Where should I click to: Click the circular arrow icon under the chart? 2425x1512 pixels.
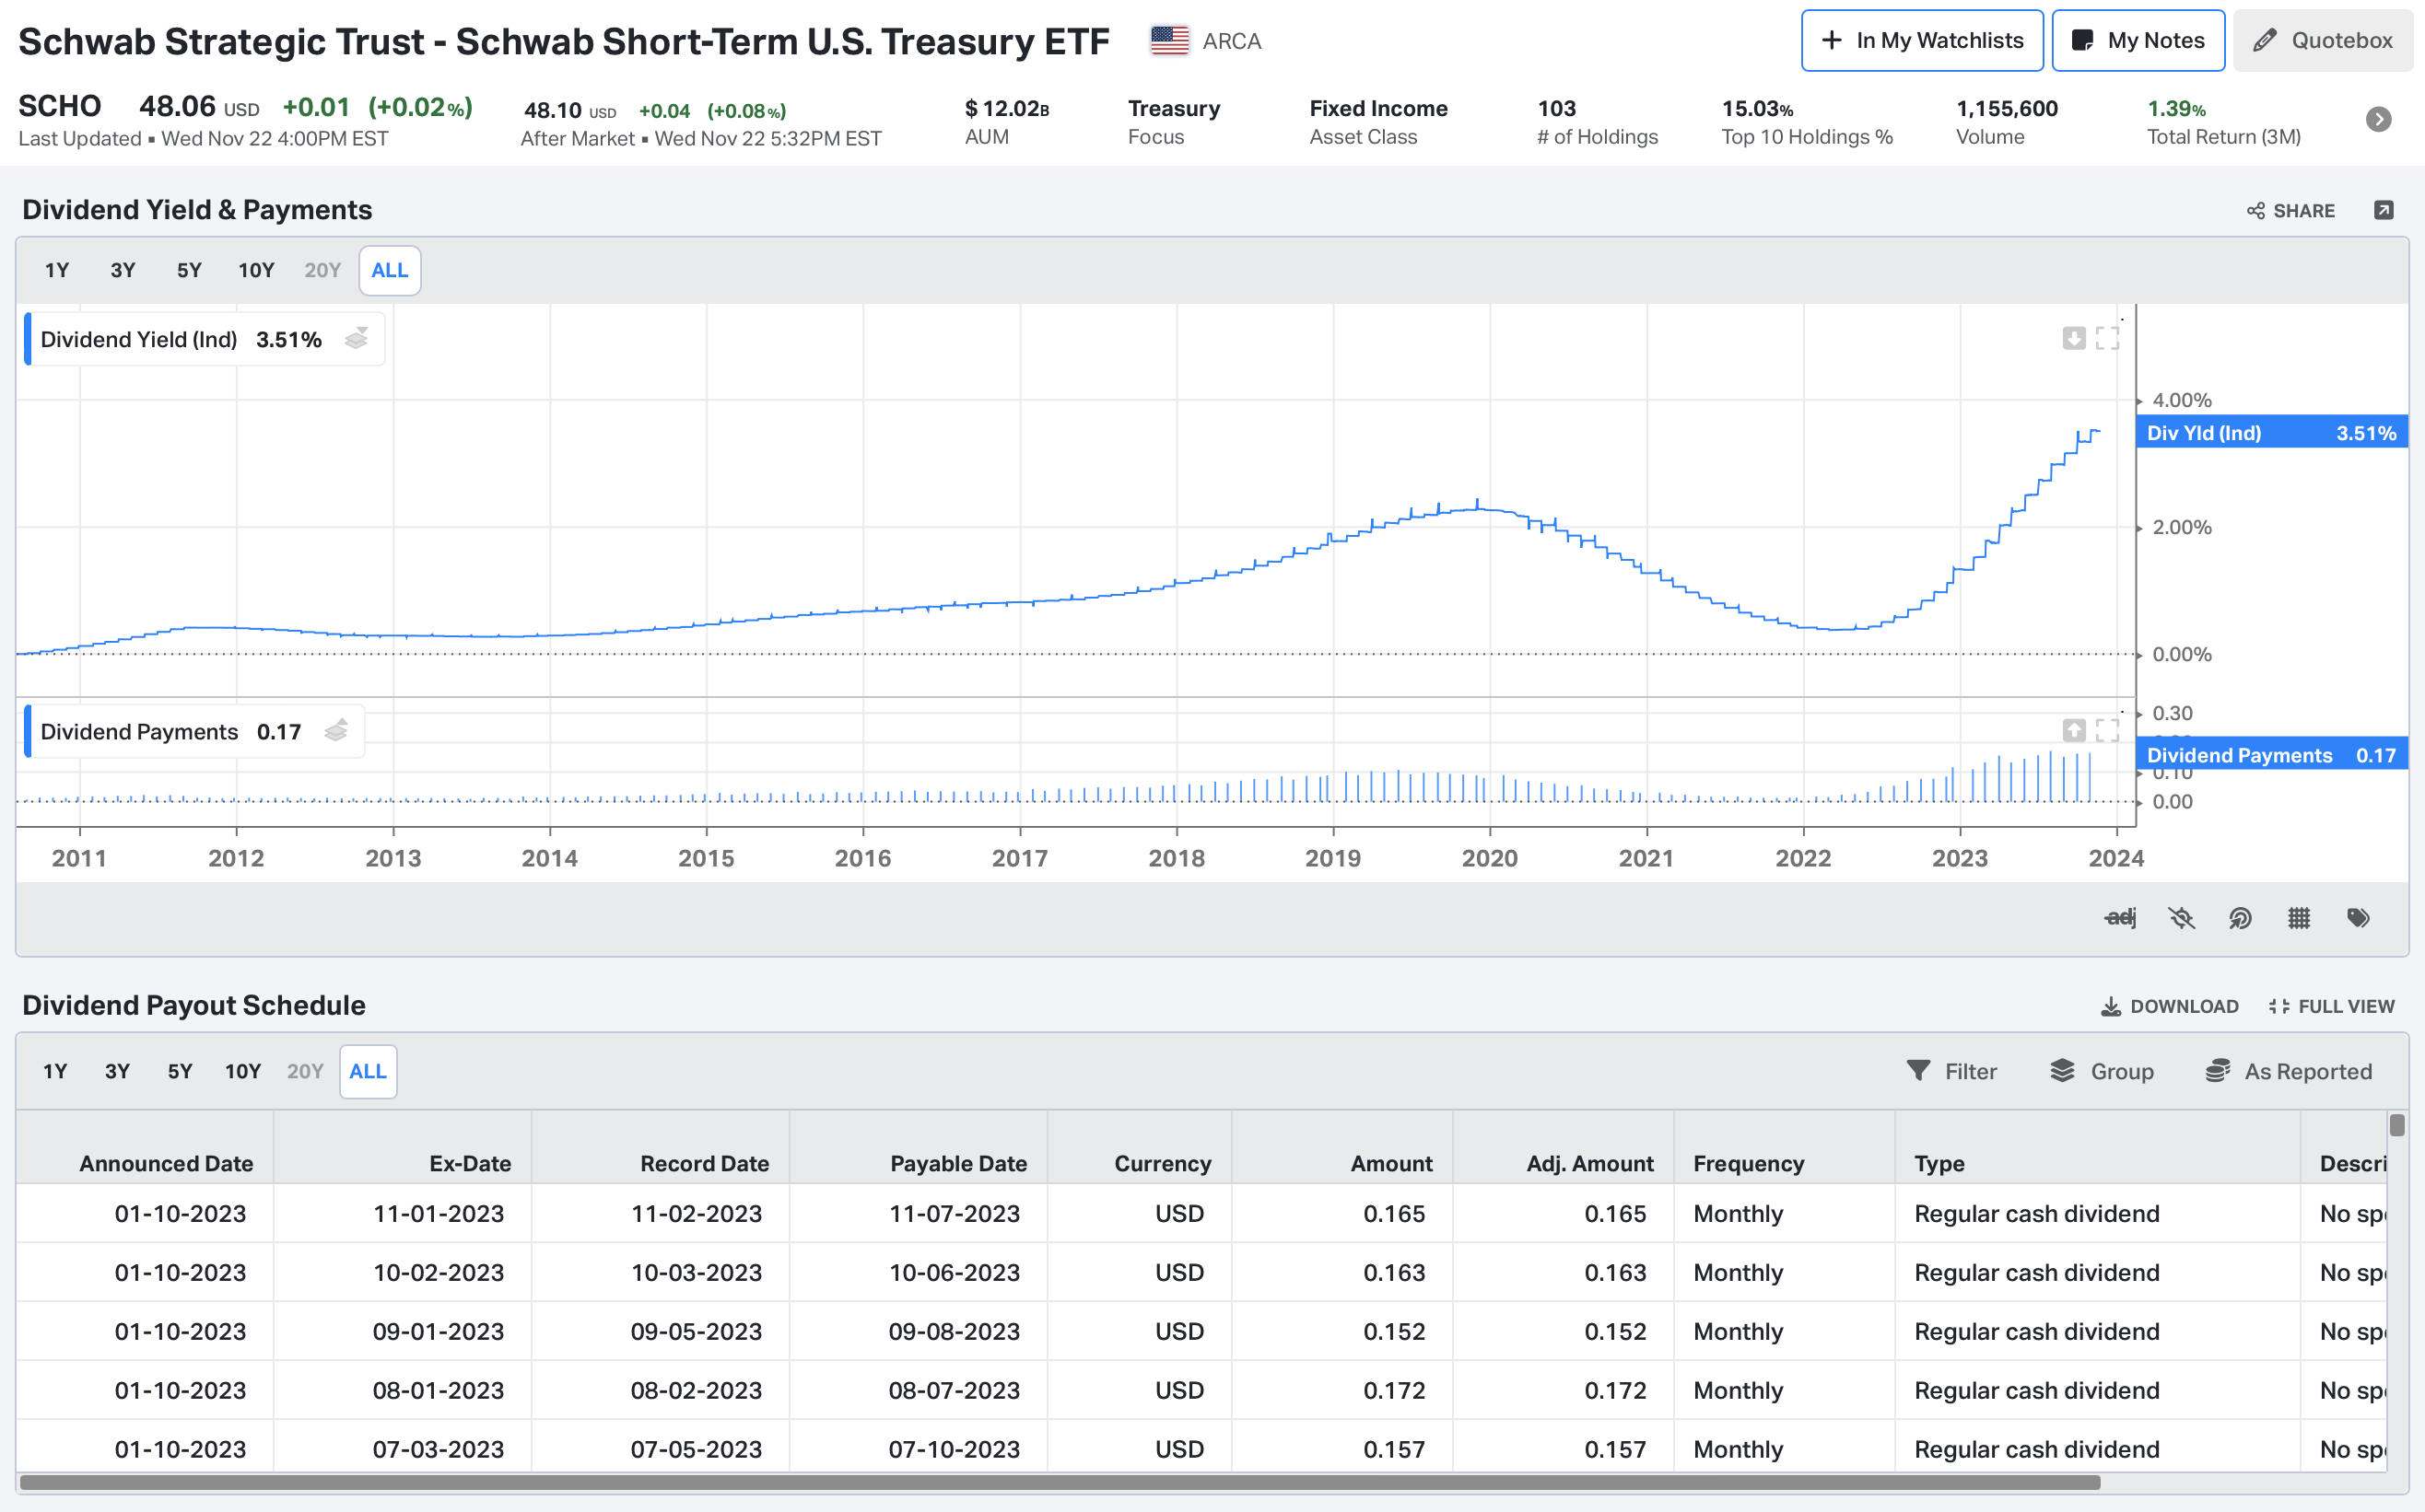tap(2240, 917)
